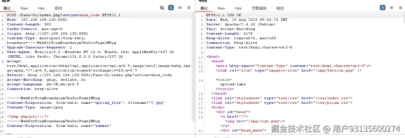This screenshot has width=405, height=138.
Task: Open the 明动 tab in response panel
Action: (280, 8)
